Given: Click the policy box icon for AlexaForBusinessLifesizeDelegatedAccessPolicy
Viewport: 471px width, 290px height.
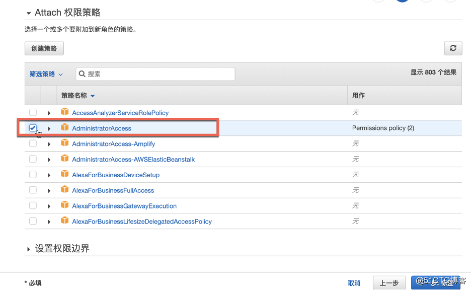Looking at the screenshot, I should pos(64,221).
